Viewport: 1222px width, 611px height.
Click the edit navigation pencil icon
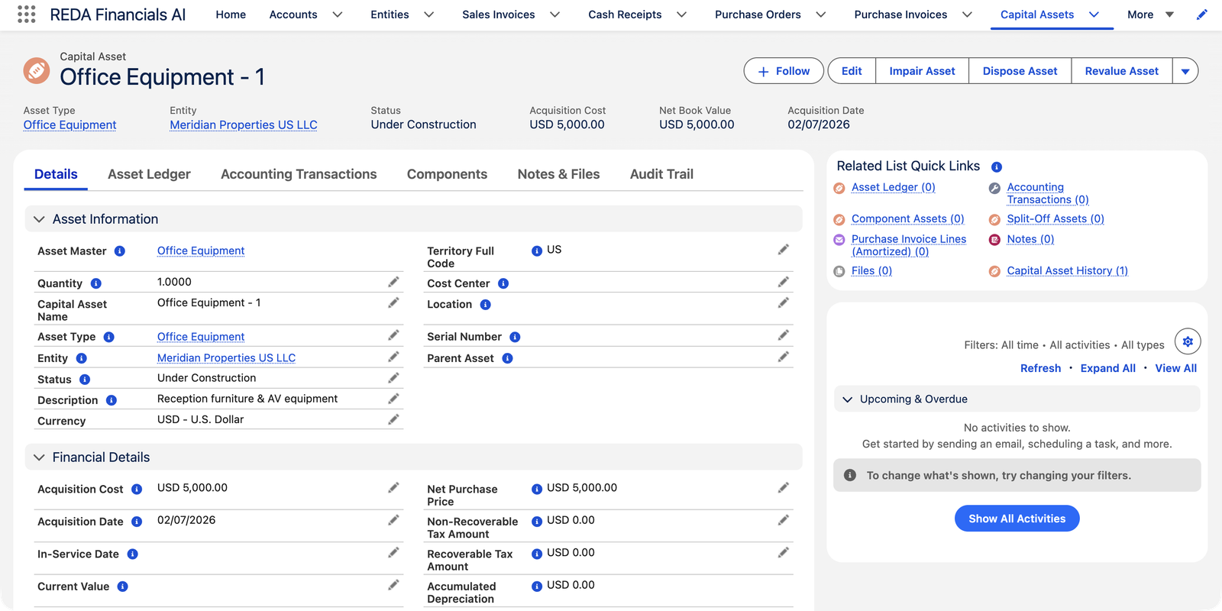click(1202, 15)
